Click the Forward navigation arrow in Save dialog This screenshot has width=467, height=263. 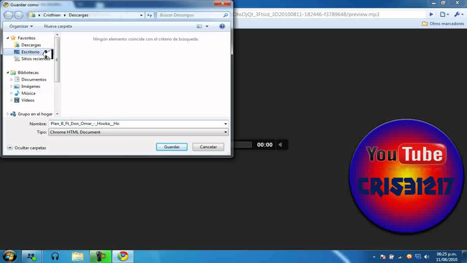(x=19, y=15)
